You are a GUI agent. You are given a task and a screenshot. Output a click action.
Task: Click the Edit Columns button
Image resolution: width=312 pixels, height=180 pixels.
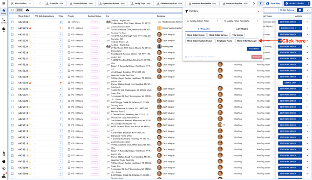287,10
